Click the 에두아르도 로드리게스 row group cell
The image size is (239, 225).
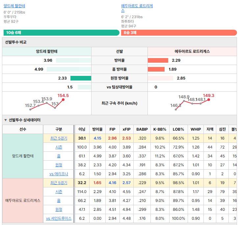(23, 200)
